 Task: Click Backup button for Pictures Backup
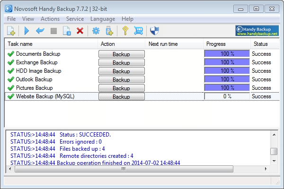click(122, 88)
